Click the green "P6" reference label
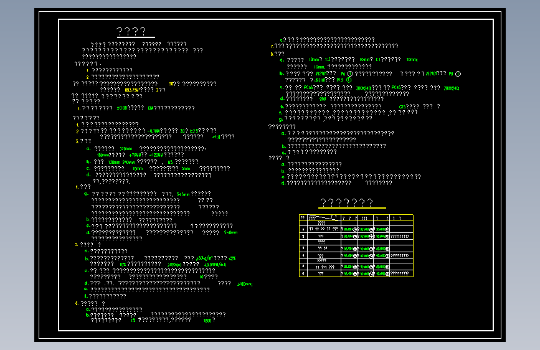Viewport: 540px width, 350px height. 343,74
